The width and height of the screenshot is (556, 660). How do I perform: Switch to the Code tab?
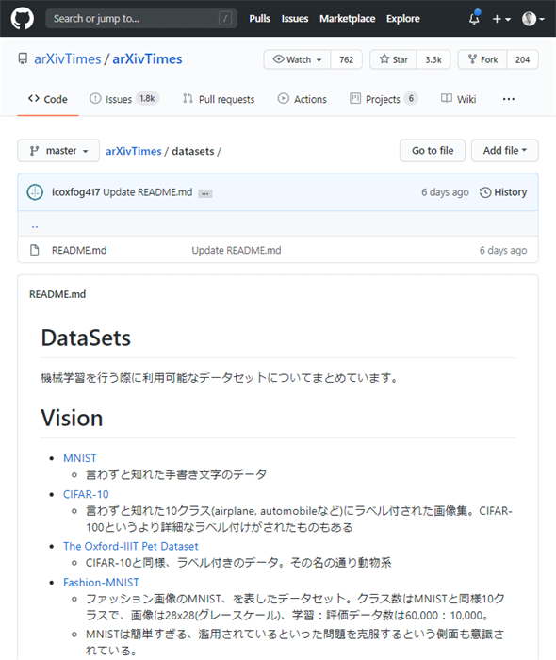click(x=47, y=99)
